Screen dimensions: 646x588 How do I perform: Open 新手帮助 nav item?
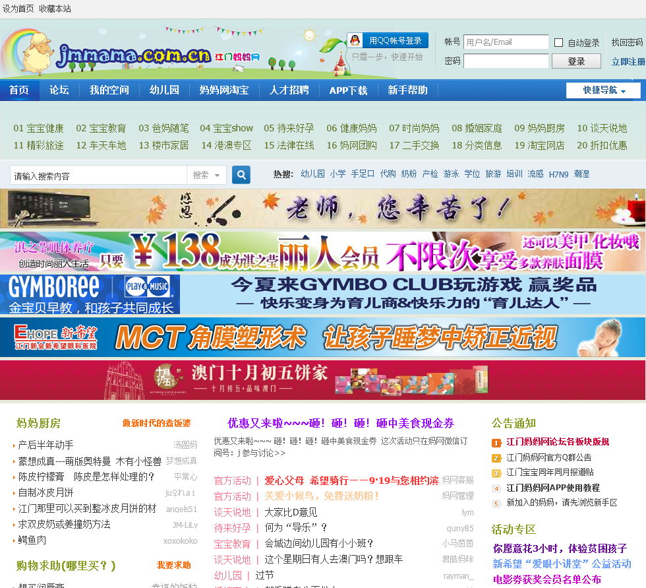(x=407, y=90)
